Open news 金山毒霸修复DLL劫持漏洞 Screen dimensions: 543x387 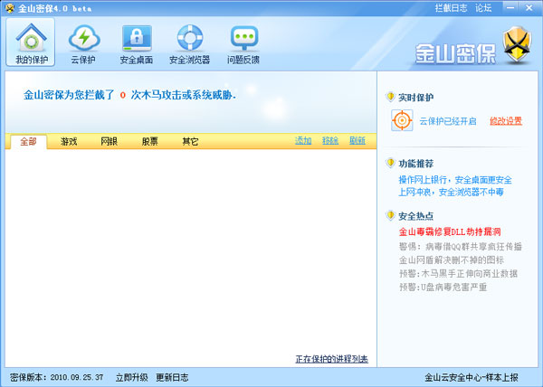point(450,231)
